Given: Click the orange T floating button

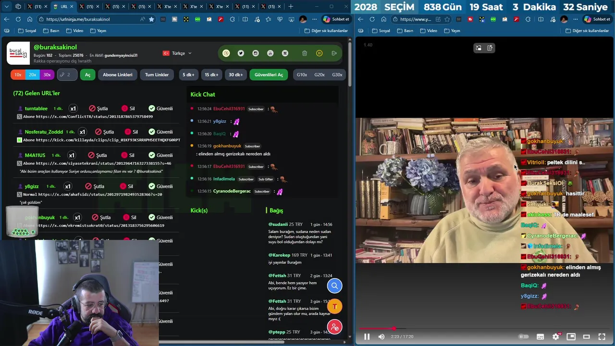Looking at the screenshot, I should pos(335,307).
